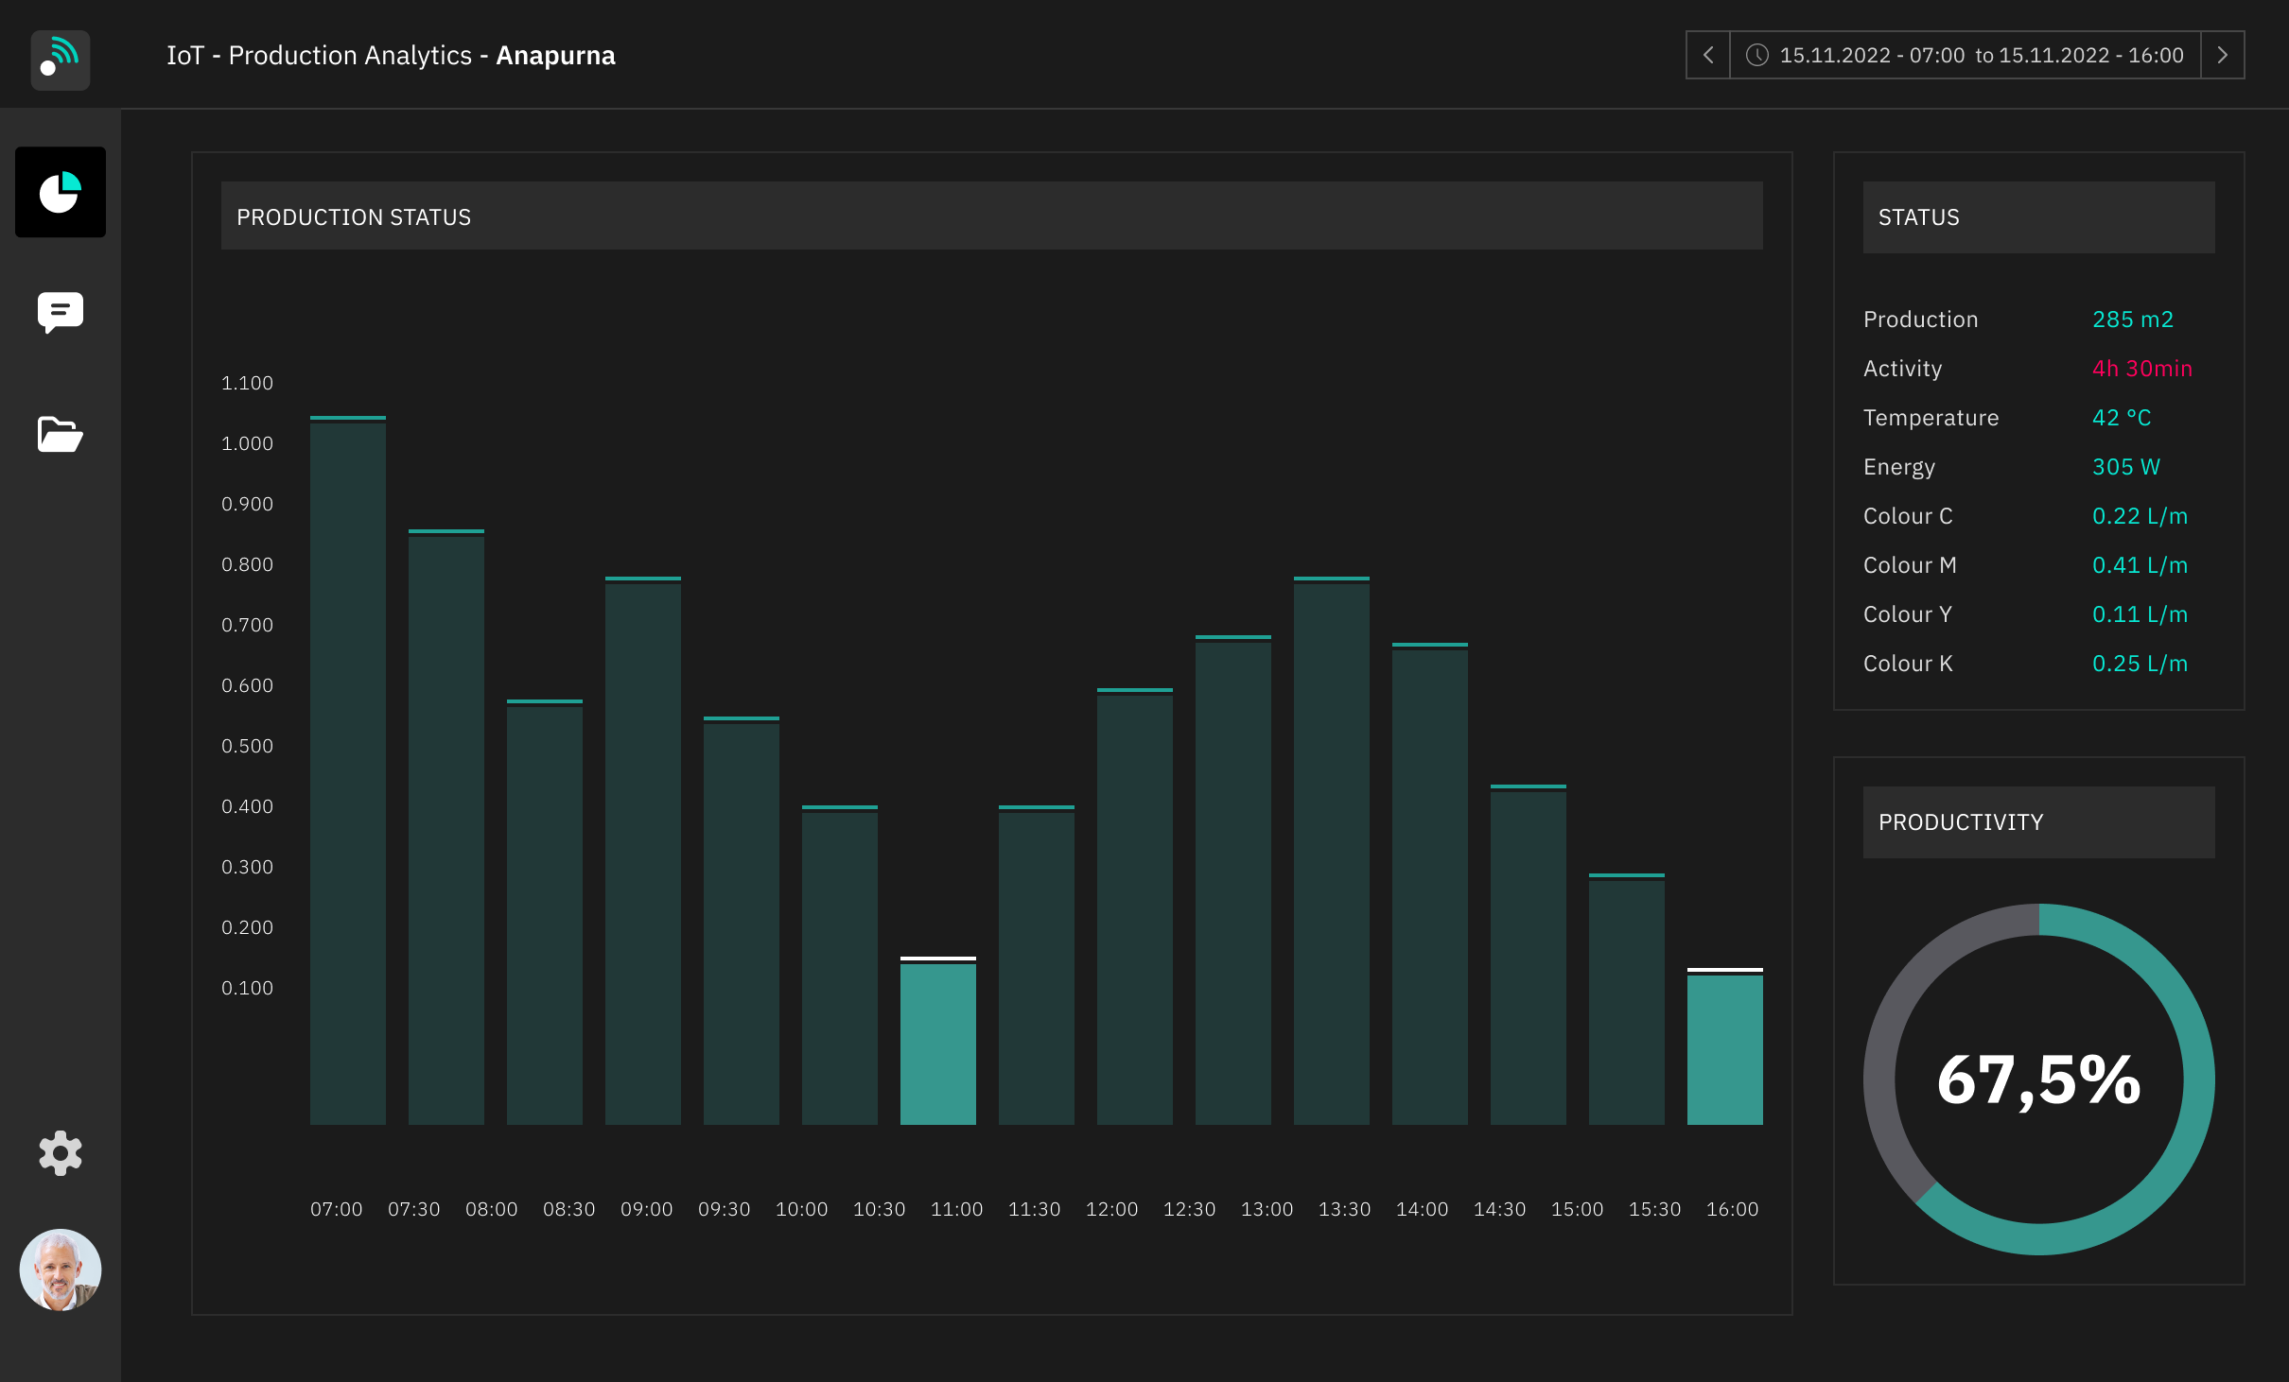Open the files folder icon in sidebar
Screen dimensions: 2289x1382
click(60, 434)
